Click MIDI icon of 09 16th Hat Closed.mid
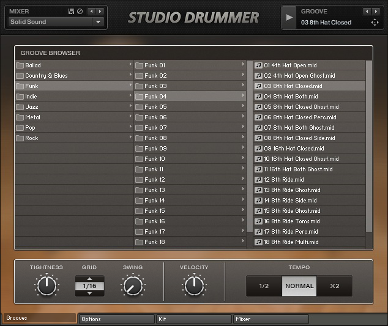The image size is (388, 326). click(258, 149)
